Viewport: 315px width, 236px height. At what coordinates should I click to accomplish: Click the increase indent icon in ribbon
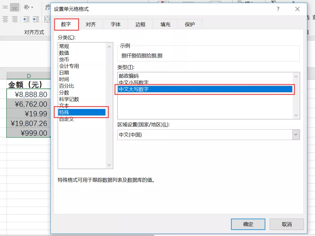[36, 19]
